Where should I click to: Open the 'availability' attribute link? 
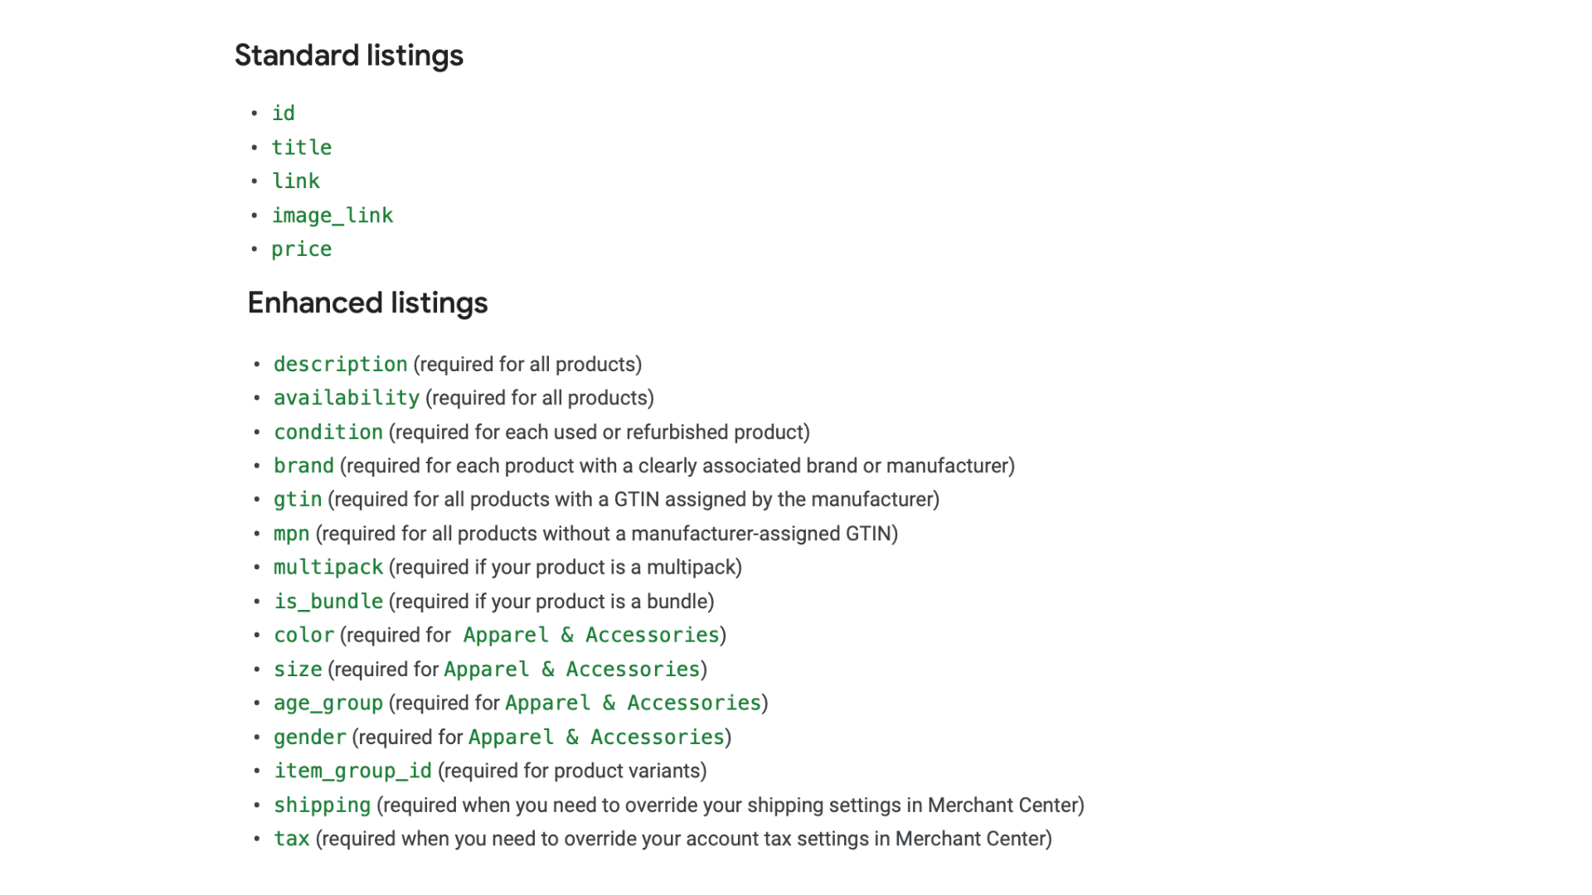pyautogui.click(x=346, y=399)
